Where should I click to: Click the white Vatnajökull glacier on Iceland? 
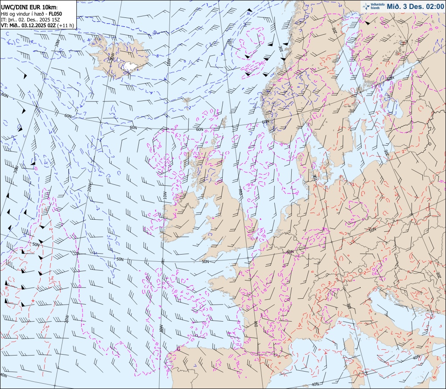pos(131,67)
